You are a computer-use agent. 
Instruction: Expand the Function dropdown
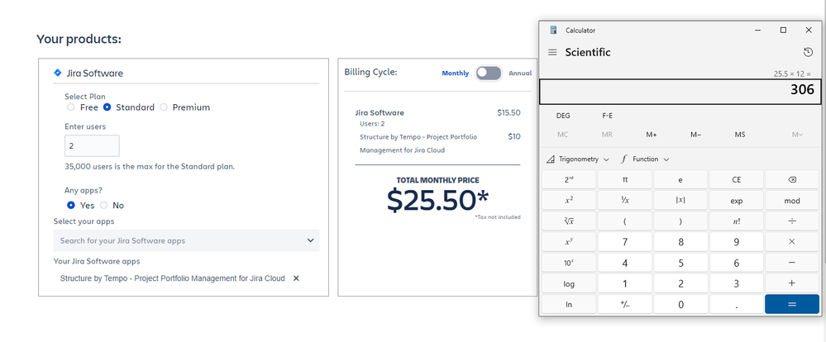(x=645, y=159)
